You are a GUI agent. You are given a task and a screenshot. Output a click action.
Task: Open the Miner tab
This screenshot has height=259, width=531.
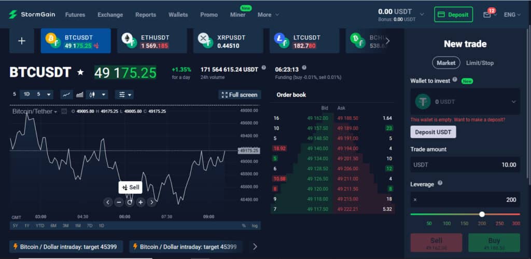click(237, 15)
